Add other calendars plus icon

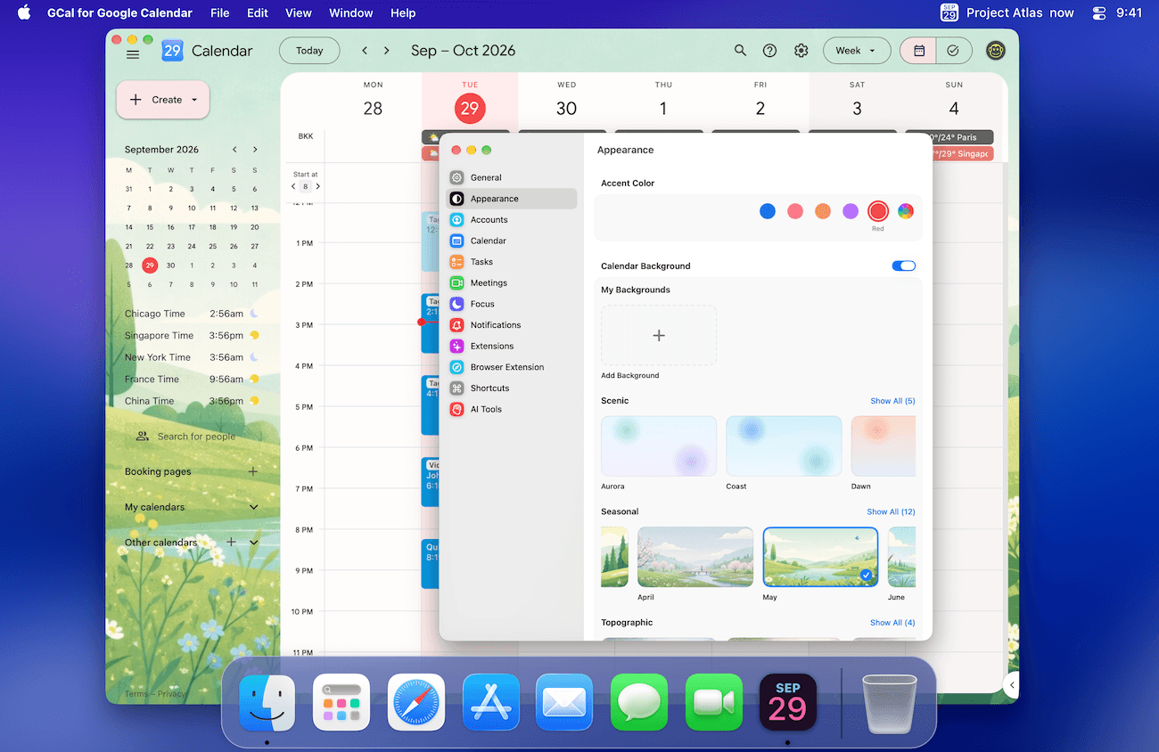(x=232, y=542)
